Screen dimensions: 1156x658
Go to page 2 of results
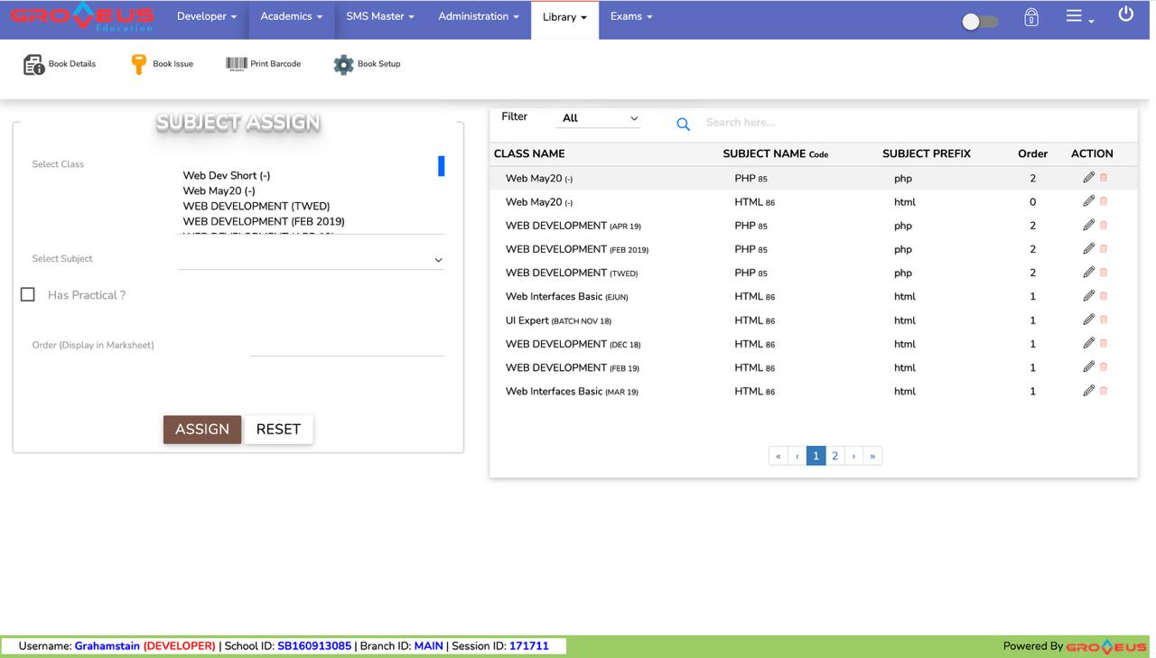834,456
